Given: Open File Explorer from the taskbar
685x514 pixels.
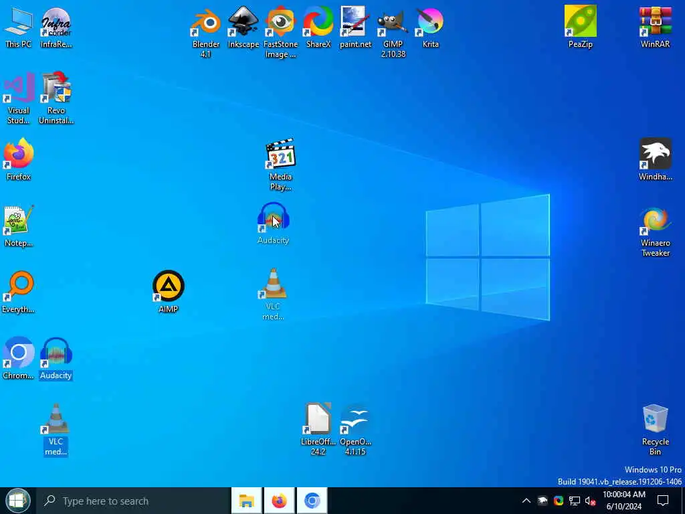Looking at the screenshot, I should pos(246,501).
